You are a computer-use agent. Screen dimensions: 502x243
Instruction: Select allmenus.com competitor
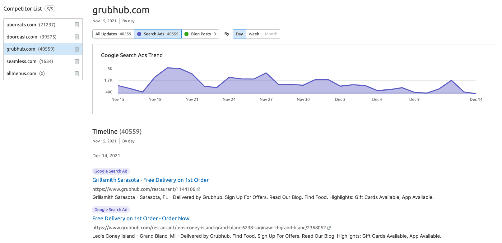(43, 74)
